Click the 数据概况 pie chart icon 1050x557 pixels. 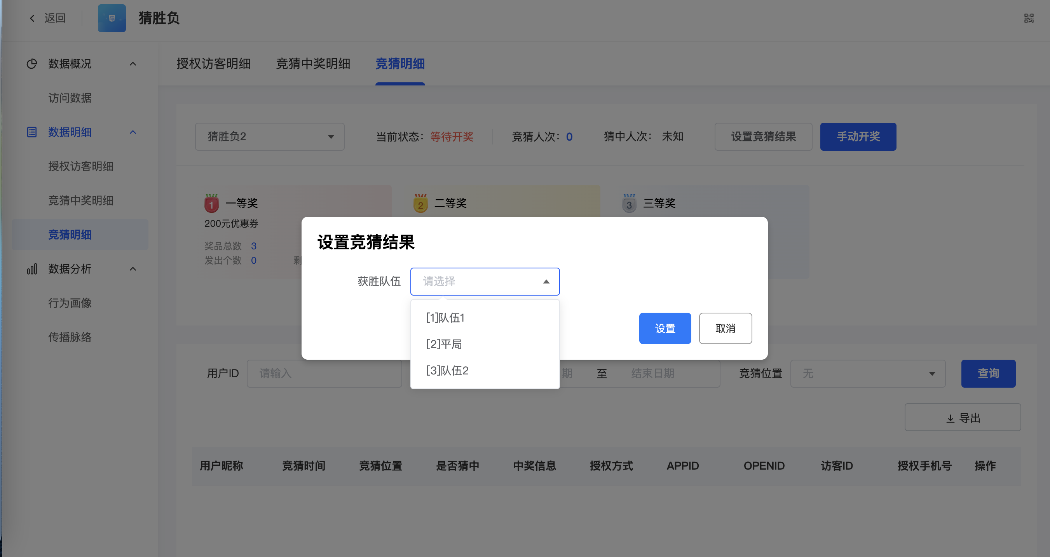point(32,64)
